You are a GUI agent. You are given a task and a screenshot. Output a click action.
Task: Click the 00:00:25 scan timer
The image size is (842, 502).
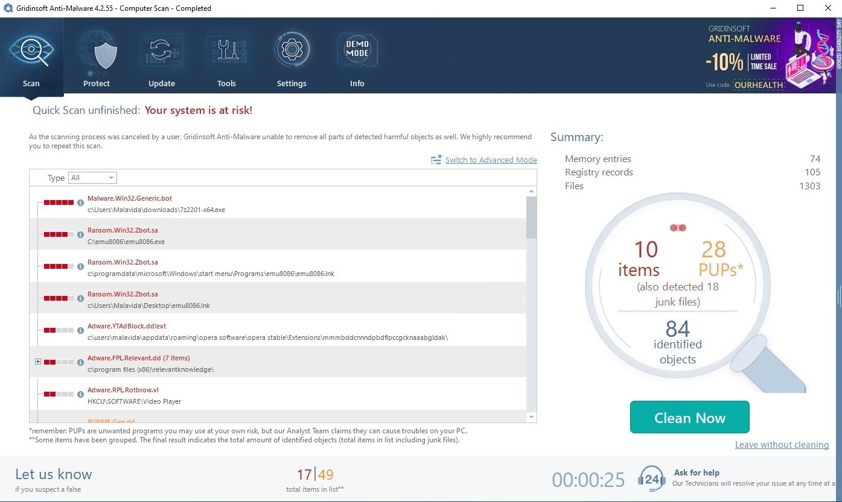pyautogui.click(x=588, y=480)
